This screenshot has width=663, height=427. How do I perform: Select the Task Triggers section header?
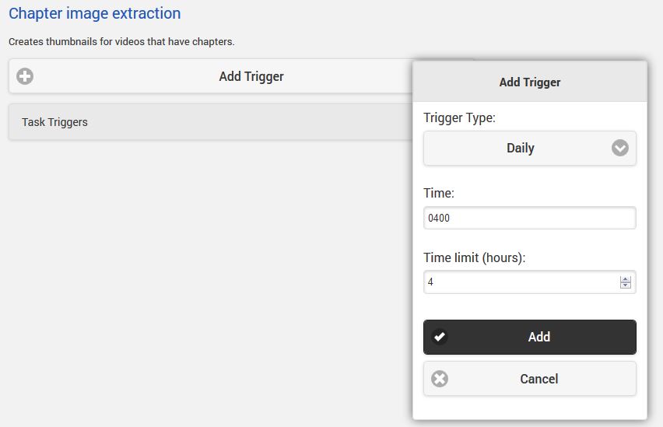pyautogui.click(x=54, y=122)
